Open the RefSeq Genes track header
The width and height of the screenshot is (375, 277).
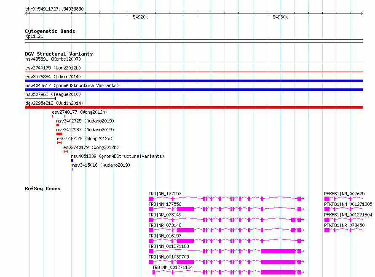[43, 189]
